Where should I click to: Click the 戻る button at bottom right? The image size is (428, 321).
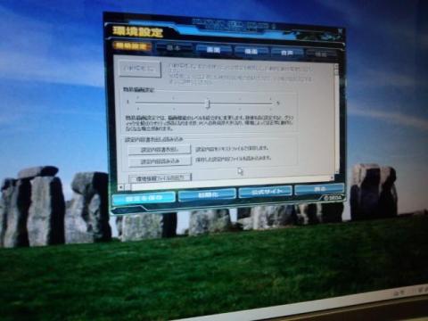coord(319,189)
